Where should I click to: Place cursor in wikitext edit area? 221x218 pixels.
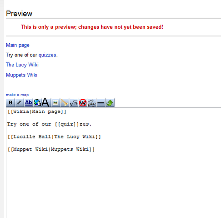click(x=114, y=163)
